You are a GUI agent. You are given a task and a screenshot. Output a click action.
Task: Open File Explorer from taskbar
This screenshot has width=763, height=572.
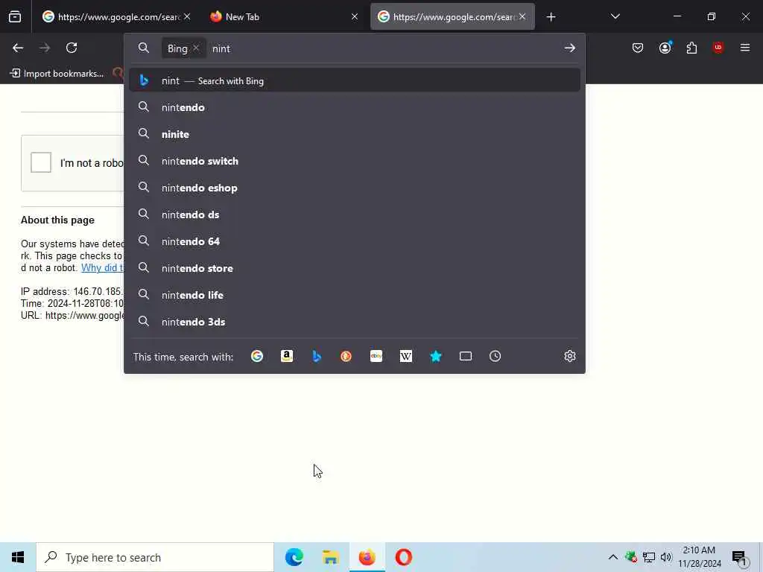pyautogui.click(x=330, y=557)
